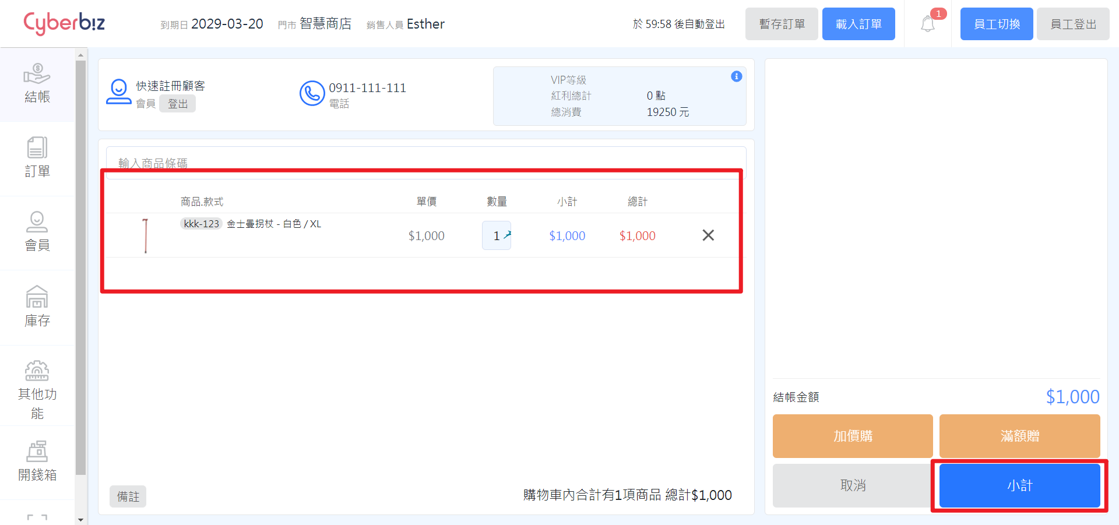Viewport: 1119px width, 525px height.
Task: Open the 庫存 inventory sidebar item
Action: pos(37,306)
